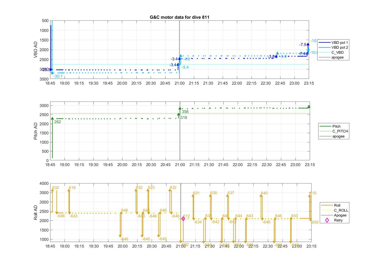Click the "-643" data label in the Roll plot
The width and height of the screenshot is (386, 272).
73,216
